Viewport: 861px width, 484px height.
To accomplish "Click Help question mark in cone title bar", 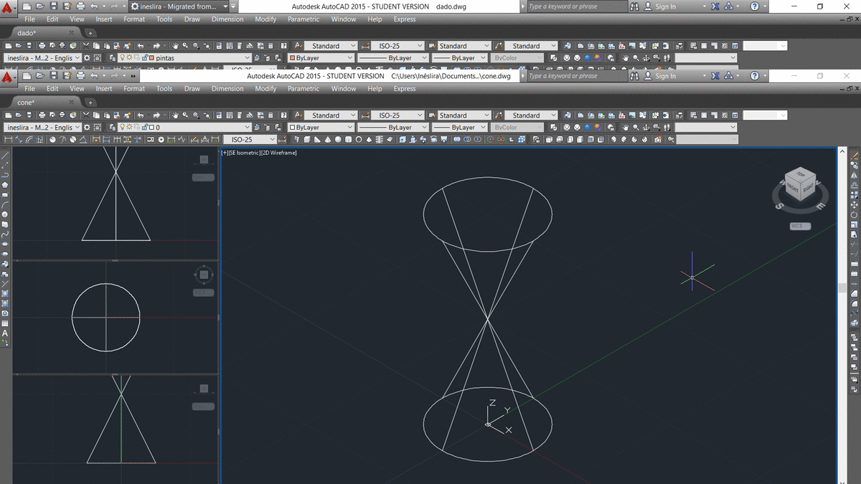I will 754,76.
